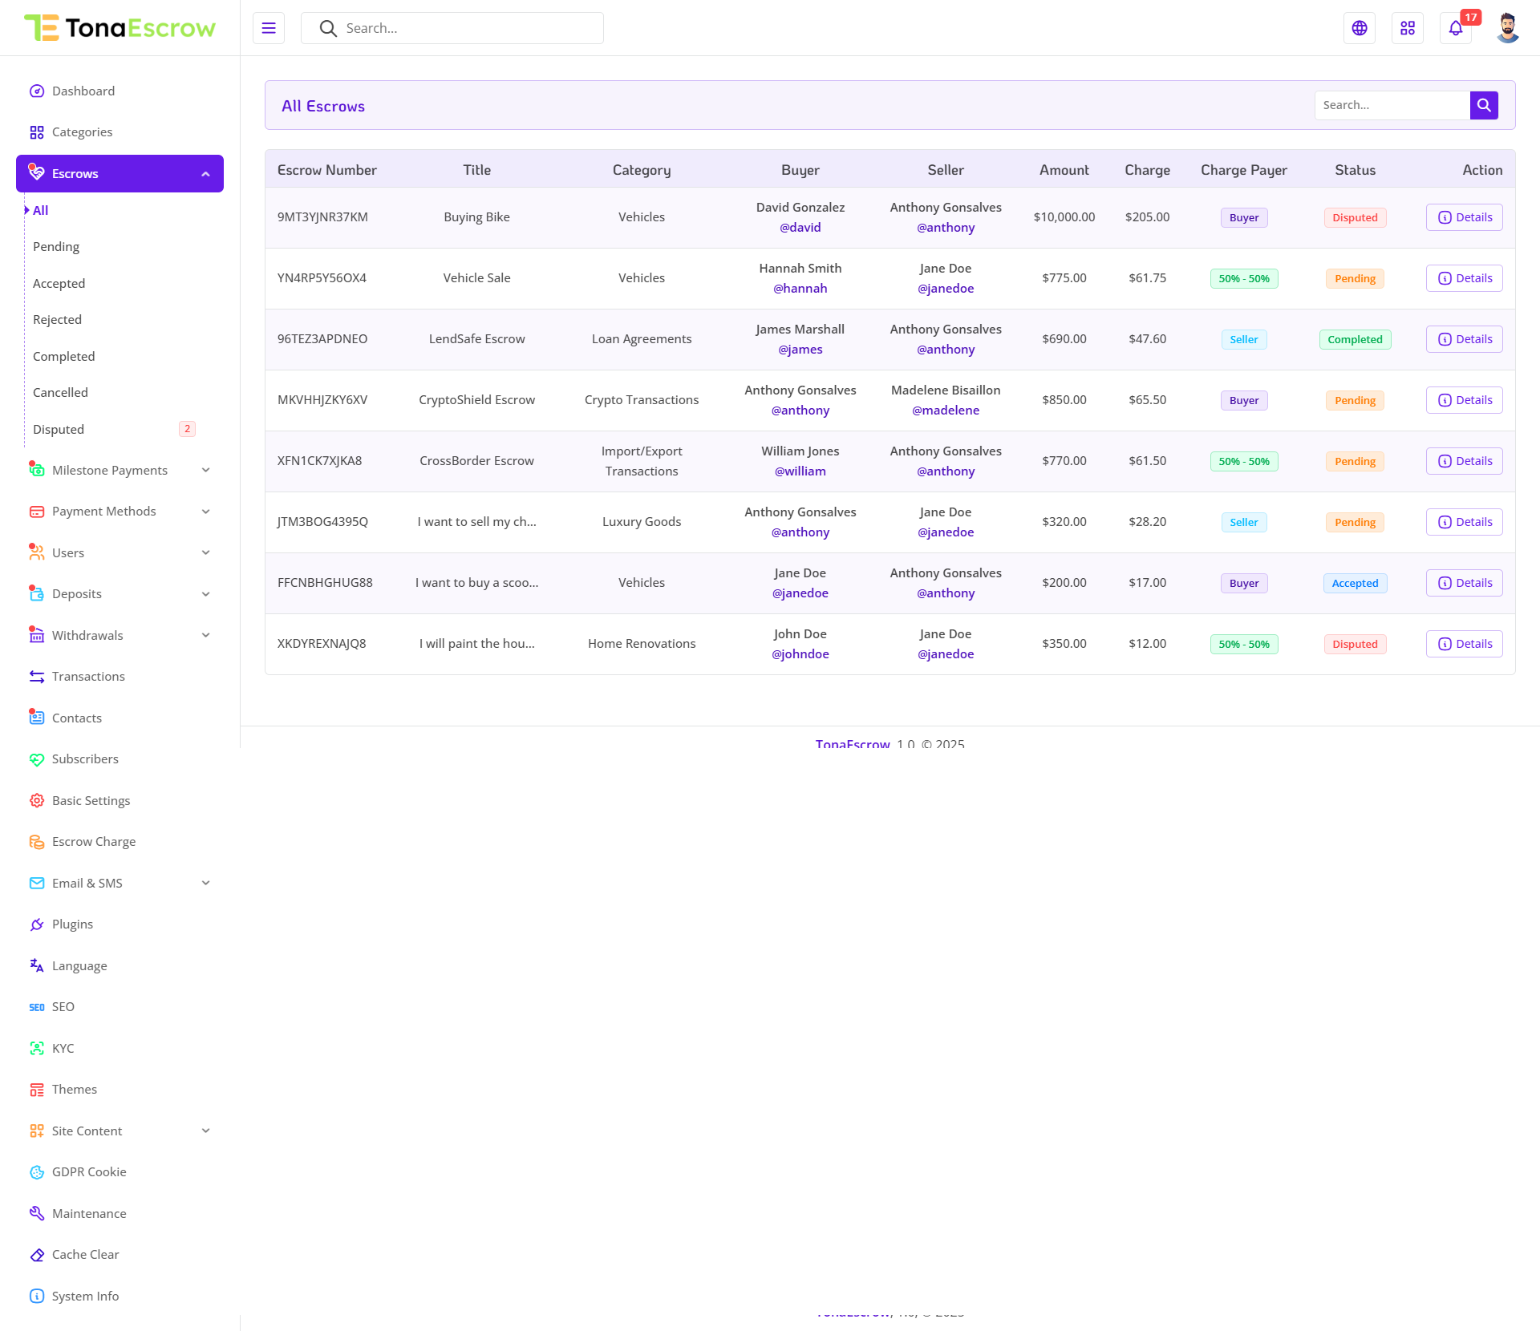Click the hamburger menu toggle icon

tap(269, 28)
